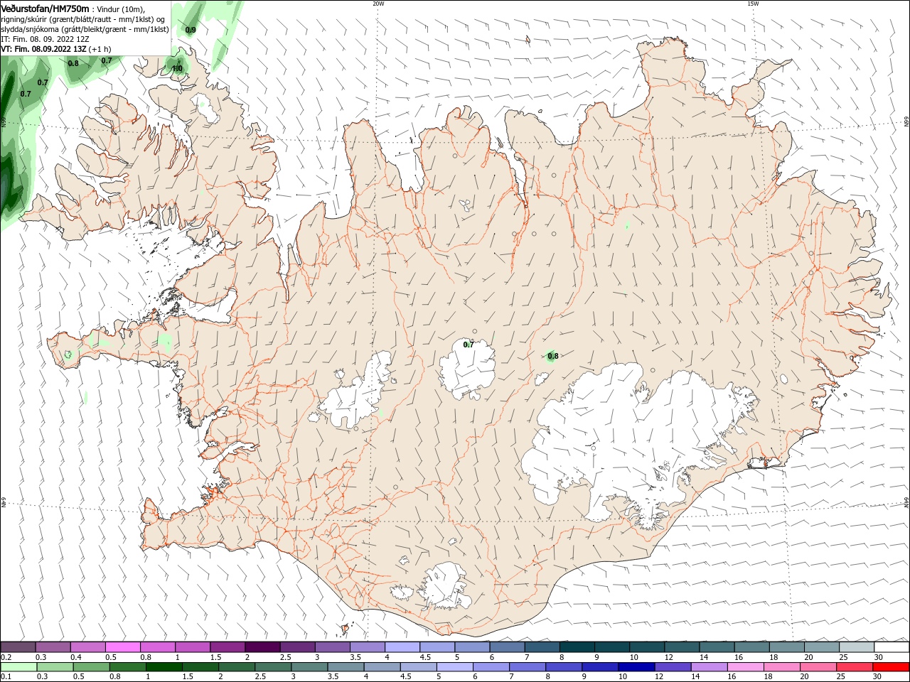Click the violet 12 swatch in the lower legend row
This screenshot has height=682, width=910.
[673, 667]
